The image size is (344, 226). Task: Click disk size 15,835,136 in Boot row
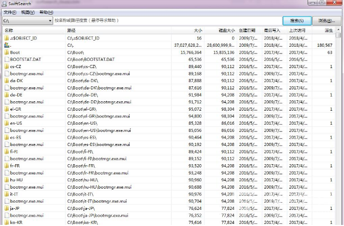click(224, 52)
